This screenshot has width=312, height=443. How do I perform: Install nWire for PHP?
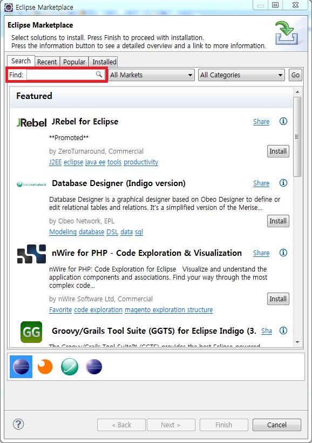[x=278, y=299]
